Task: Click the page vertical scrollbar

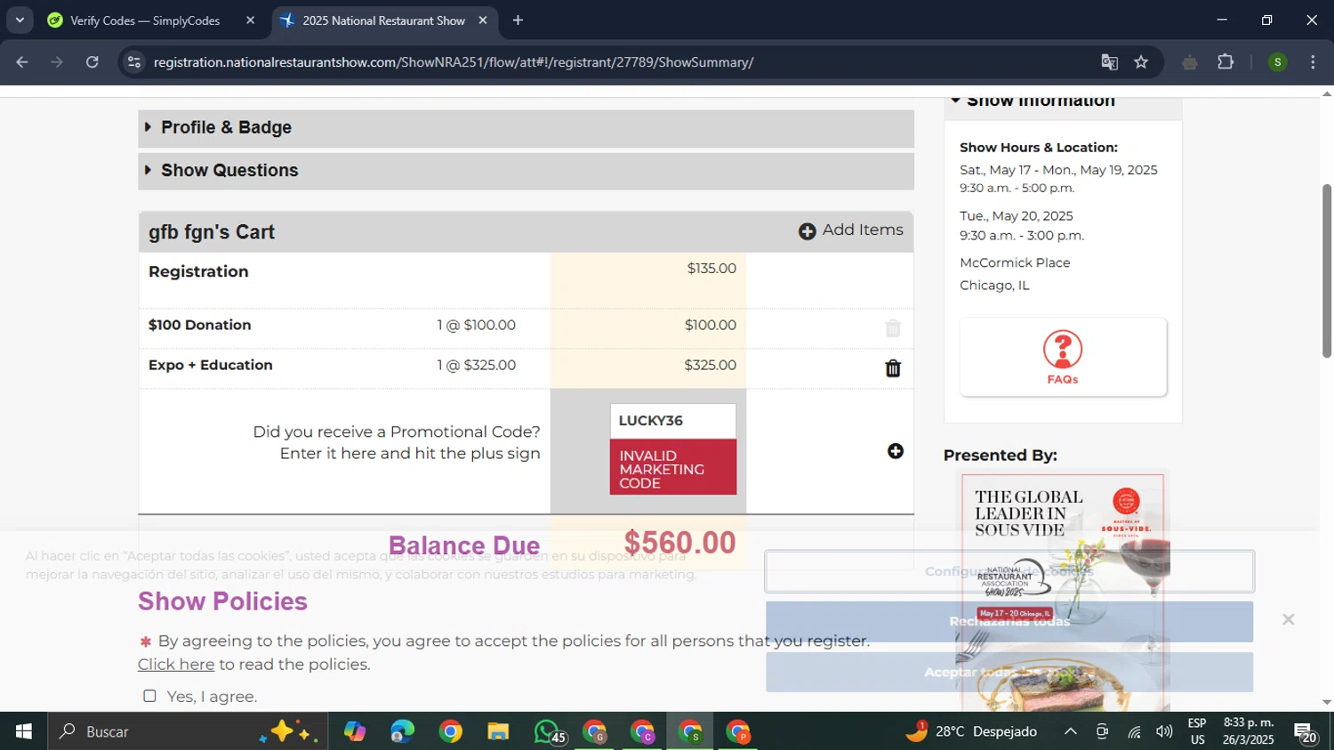Action: tap(1327, 271)
